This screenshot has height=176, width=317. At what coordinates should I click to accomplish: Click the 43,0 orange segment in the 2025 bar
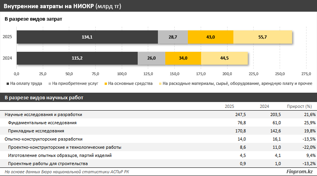pyautogui.click(x=210, y=37)
